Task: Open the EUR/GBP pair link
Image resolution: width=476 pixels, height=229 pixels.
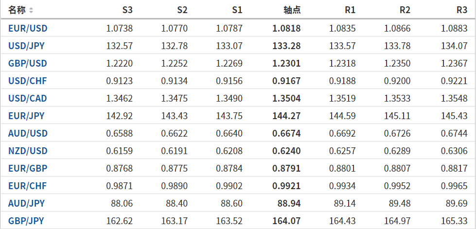Action: tap(28, 168)
